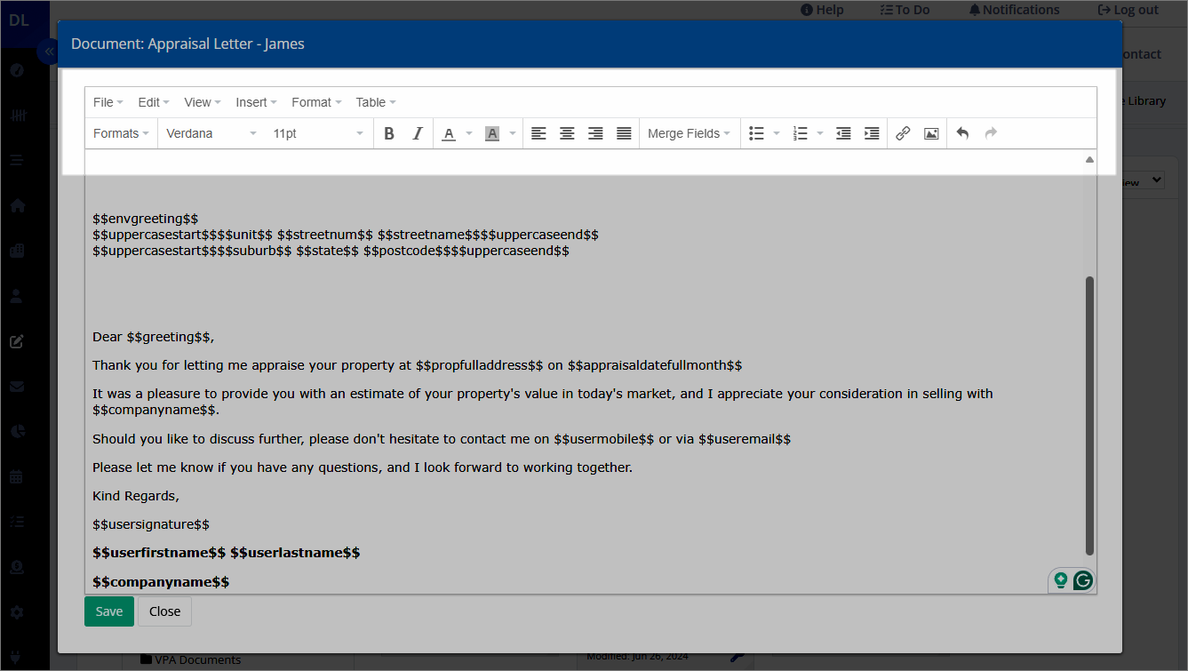Open numbered list style dropdown arrow

(820, 133)
